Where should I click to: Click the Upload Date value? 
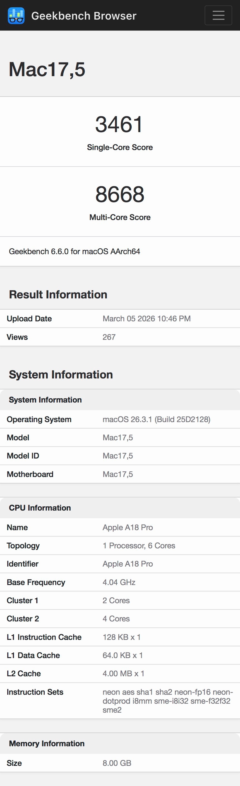[x=147, y=319]
